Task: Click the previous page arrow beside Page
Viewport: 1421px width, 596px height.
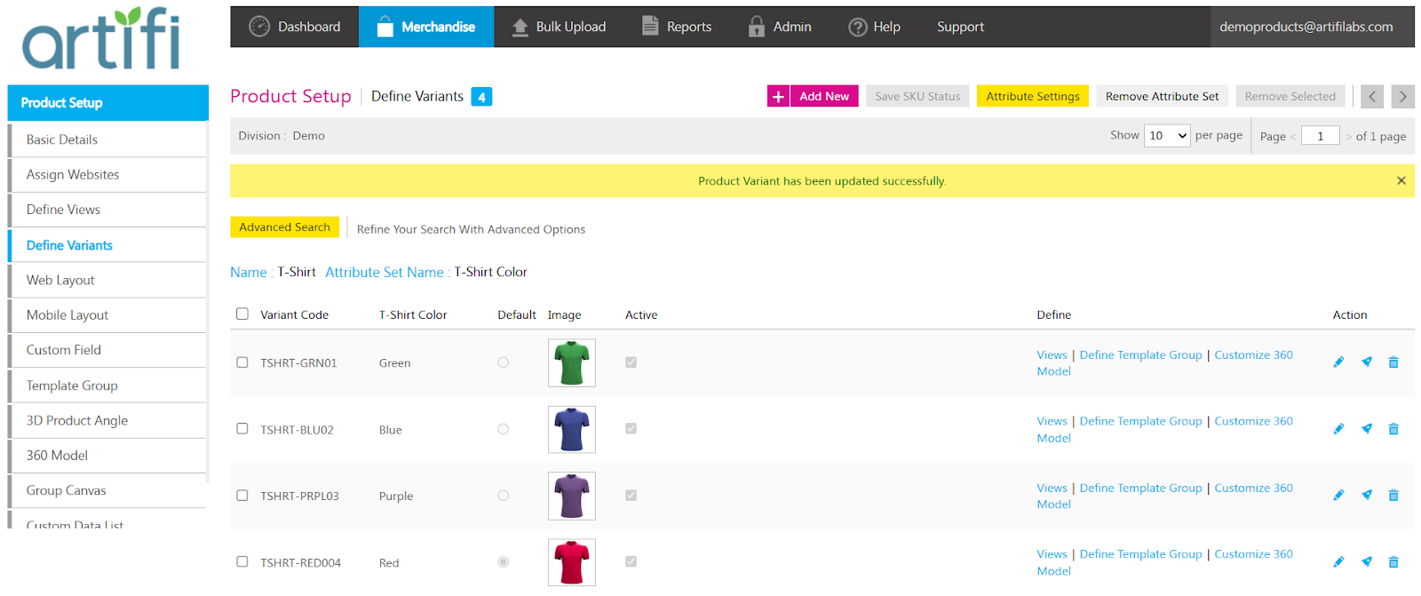Action: (x=1293, y=137)
